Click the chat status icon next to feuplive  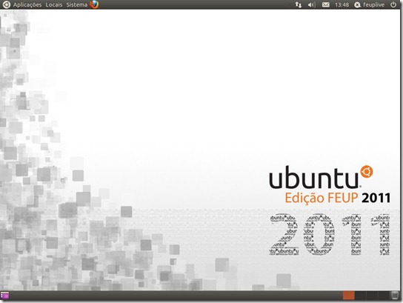pos(357,5)
